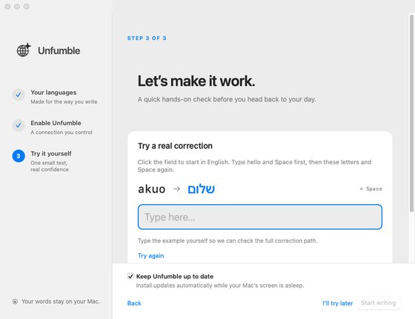This screenshot has height=319, width=415.
Task: Click the Unfumble globe logo icon
Action: (x=24, y=50)
